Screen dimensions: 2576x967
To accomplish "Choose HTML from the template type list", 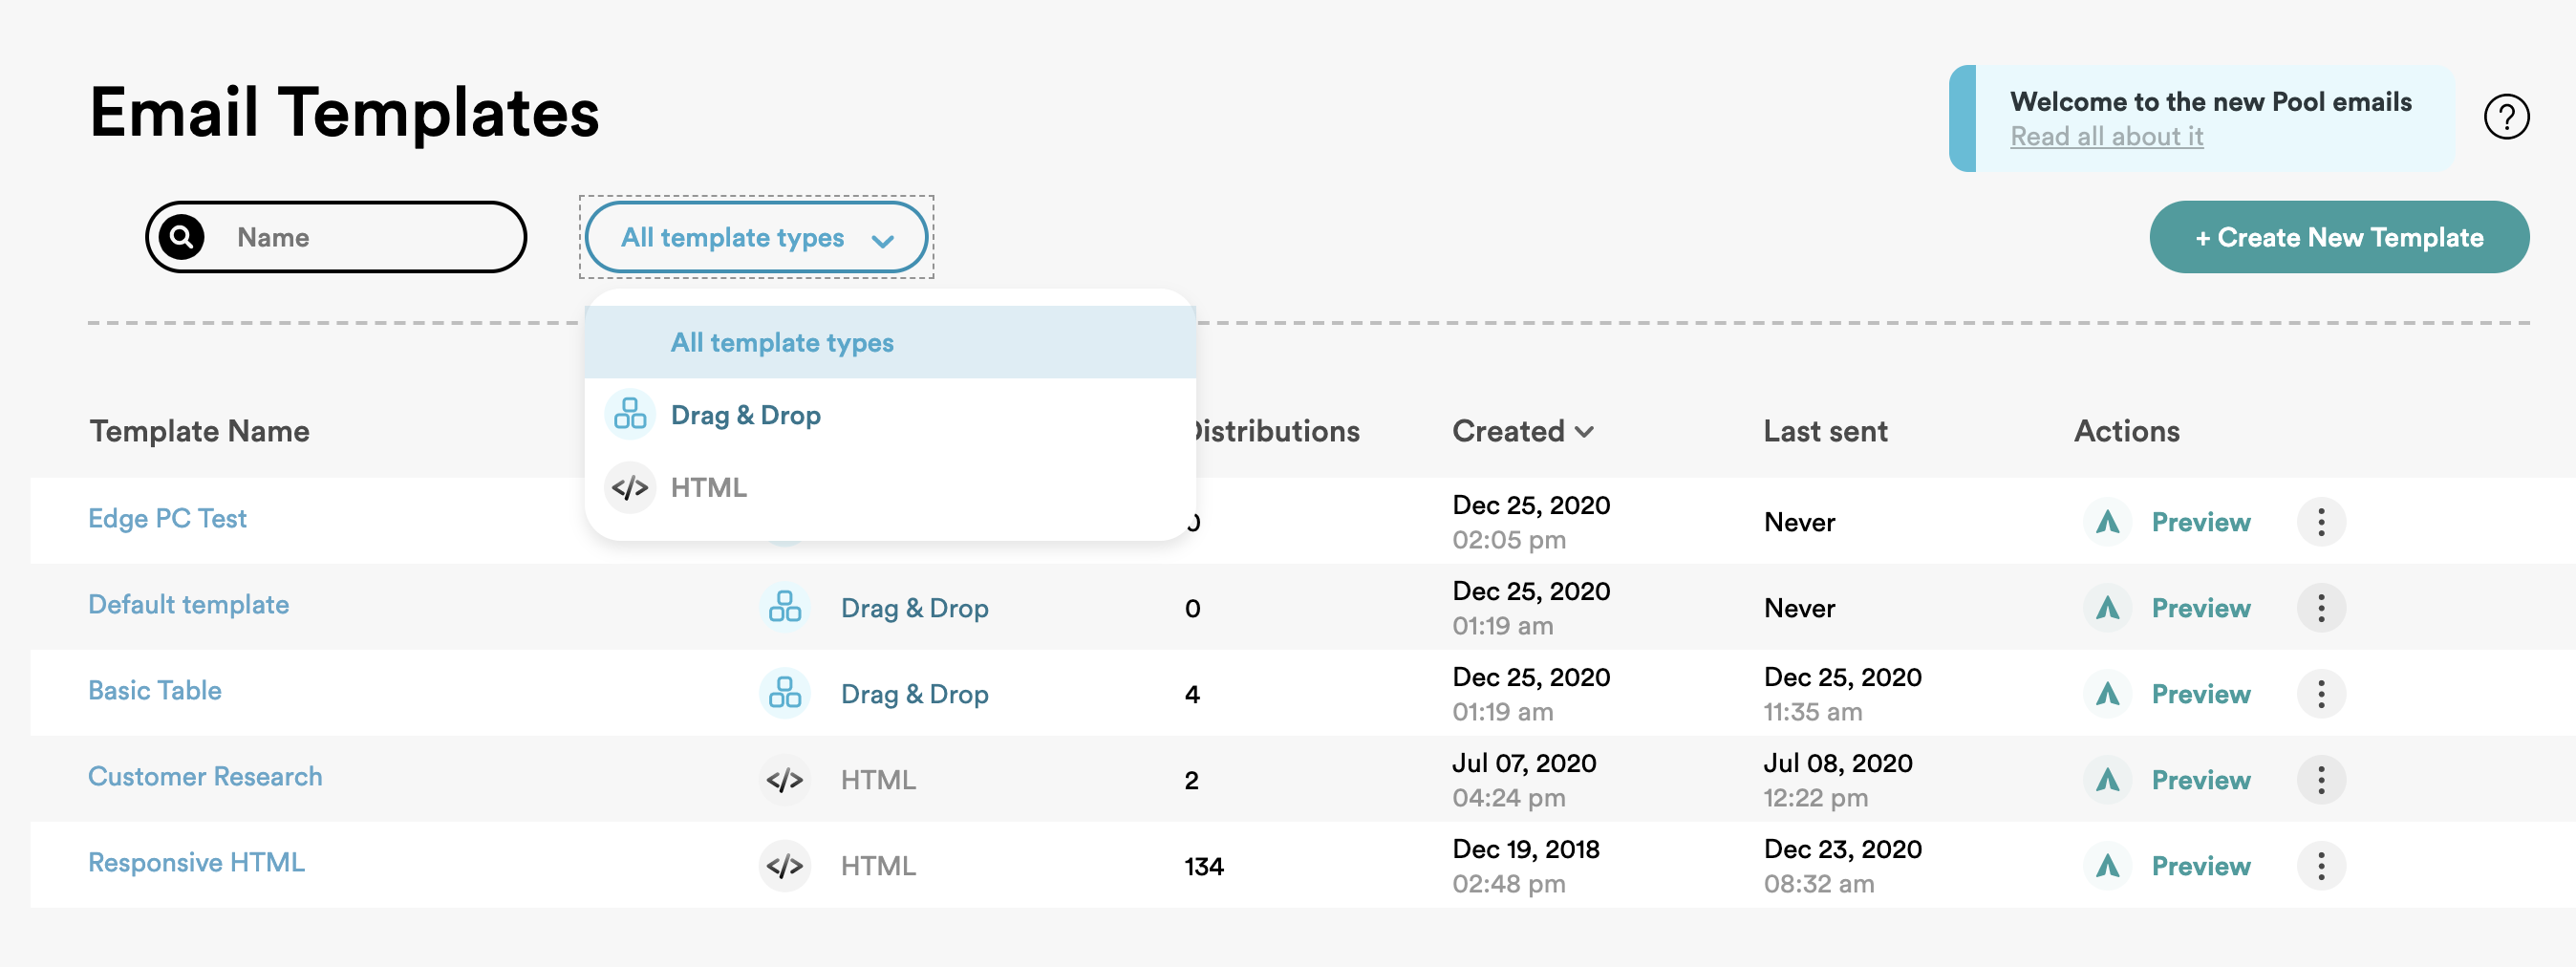I will click(x=708, y=488).
